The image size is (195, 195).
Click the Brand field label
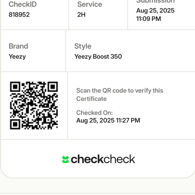[x=18, y=46]
